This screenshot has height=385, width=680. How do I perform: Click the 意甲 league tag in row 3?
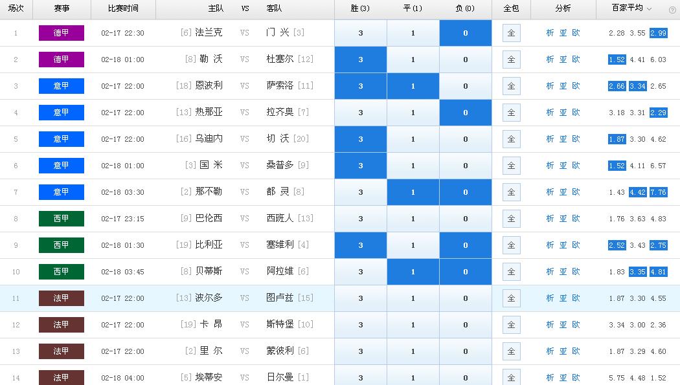[x=61, y=86]
